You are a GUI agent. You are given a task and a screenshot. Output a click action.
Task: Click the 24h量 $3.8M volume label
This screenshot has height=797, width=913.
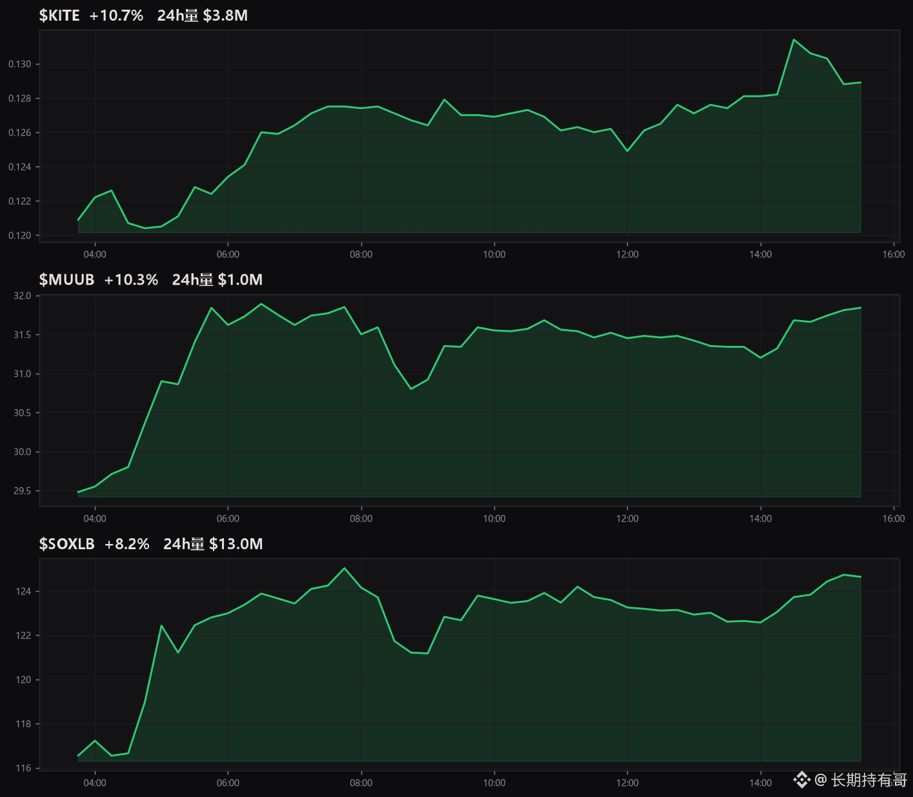[x=203, y=15]
